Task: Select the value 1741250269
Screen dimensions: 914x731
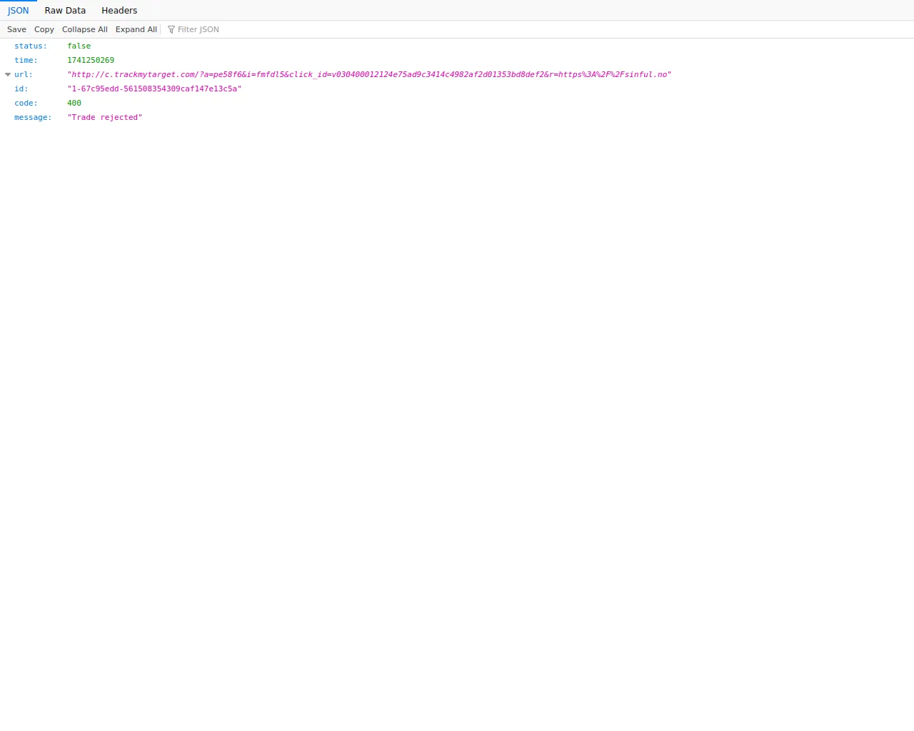Action: coord(91,60)
